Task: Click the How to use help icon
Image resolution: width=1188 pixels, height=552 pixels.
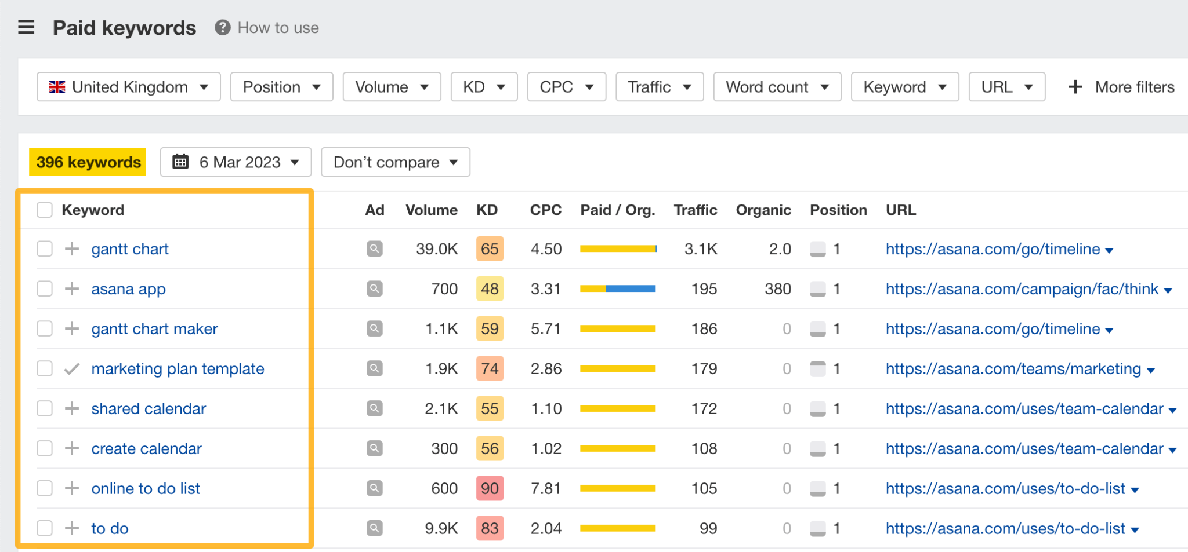Action: [222, 27]
